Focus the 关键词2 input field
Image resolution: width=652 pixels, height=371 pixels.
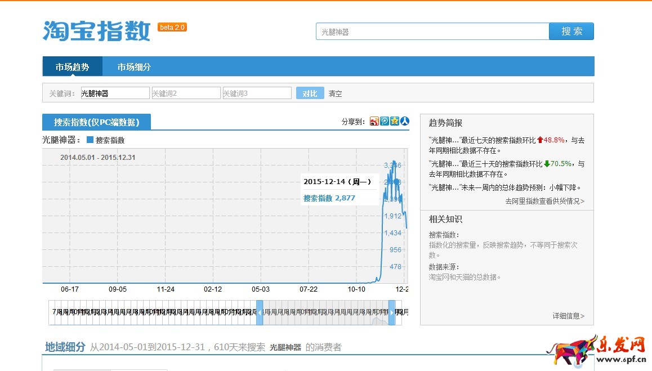[x=186, y=93]
